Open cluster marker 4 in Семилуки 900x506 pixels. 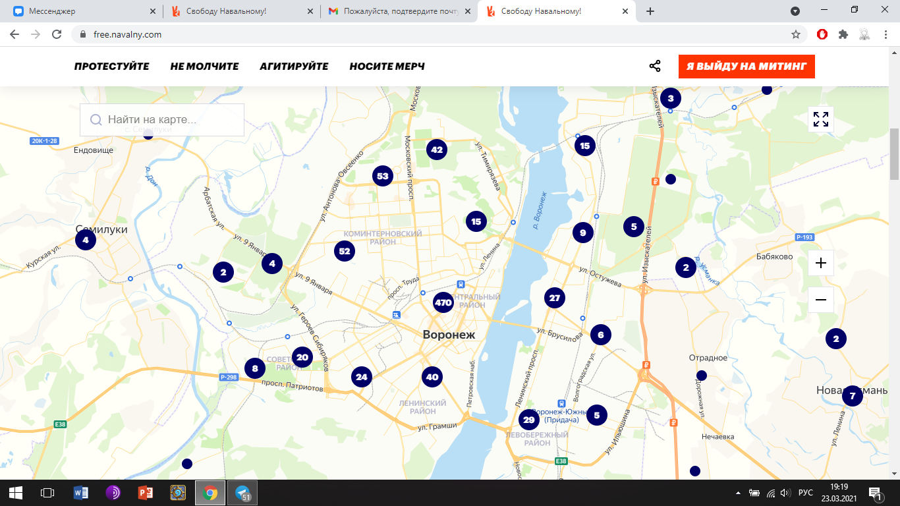[85, 240]
